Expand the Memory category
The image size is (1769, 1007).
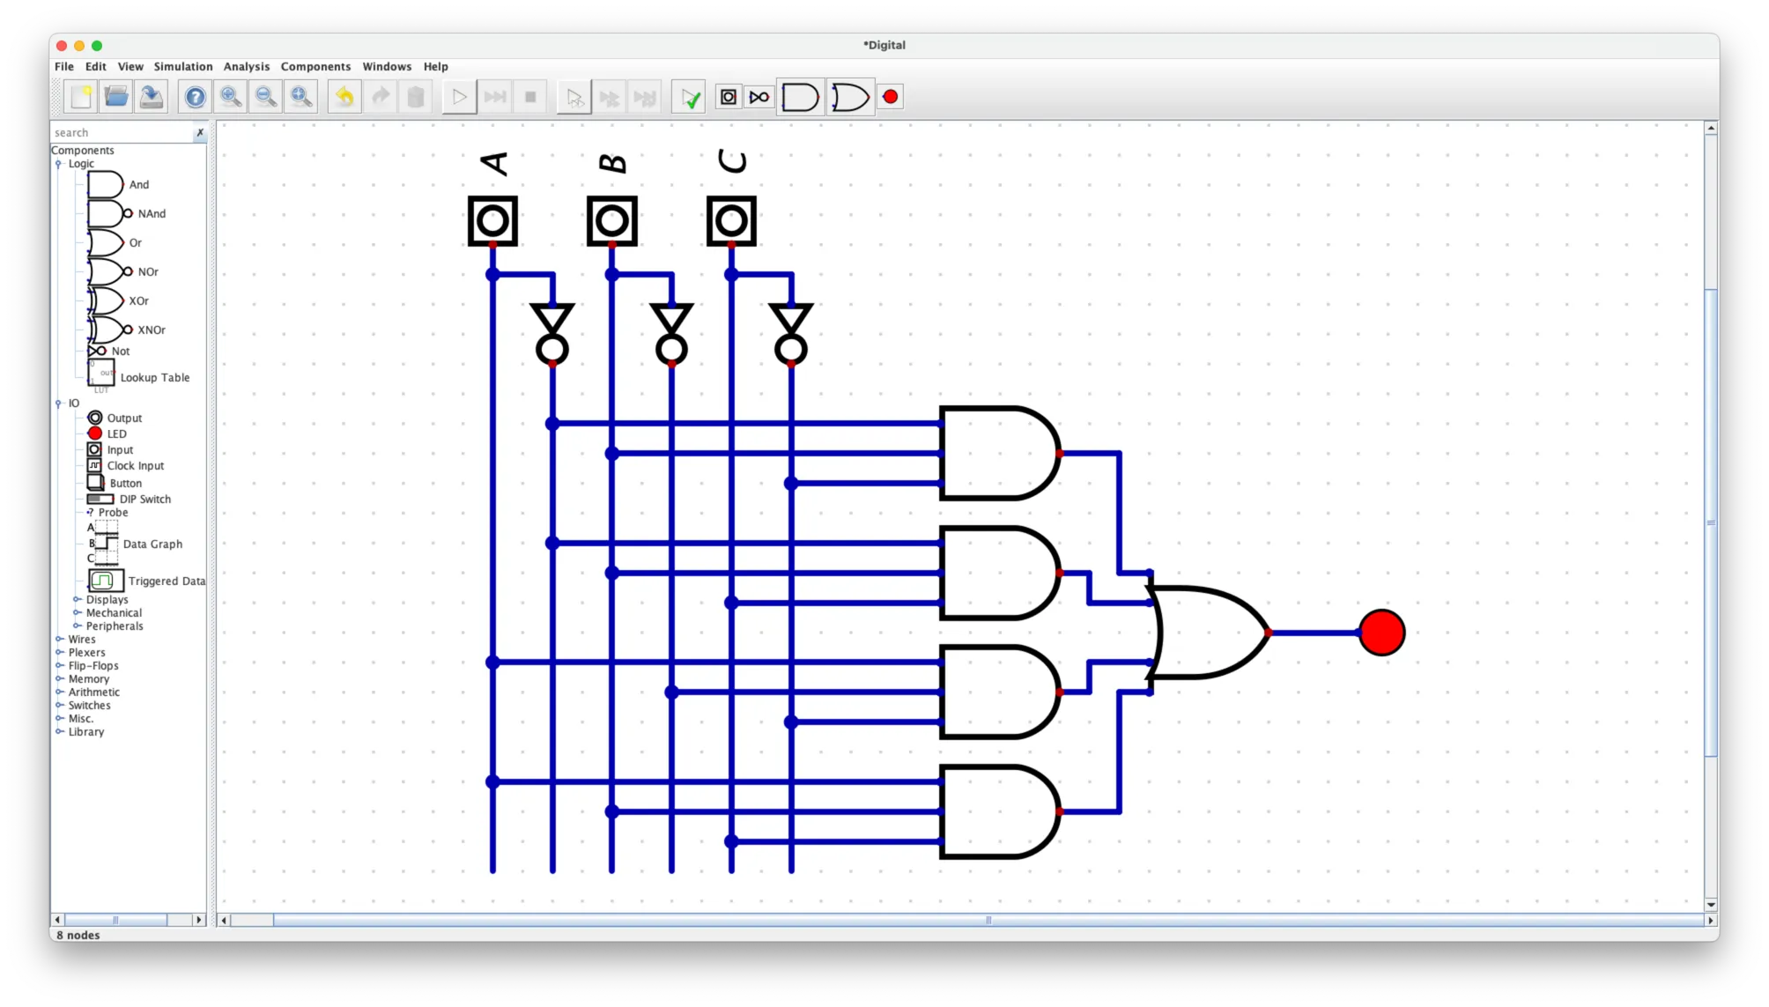pos(59,679)
